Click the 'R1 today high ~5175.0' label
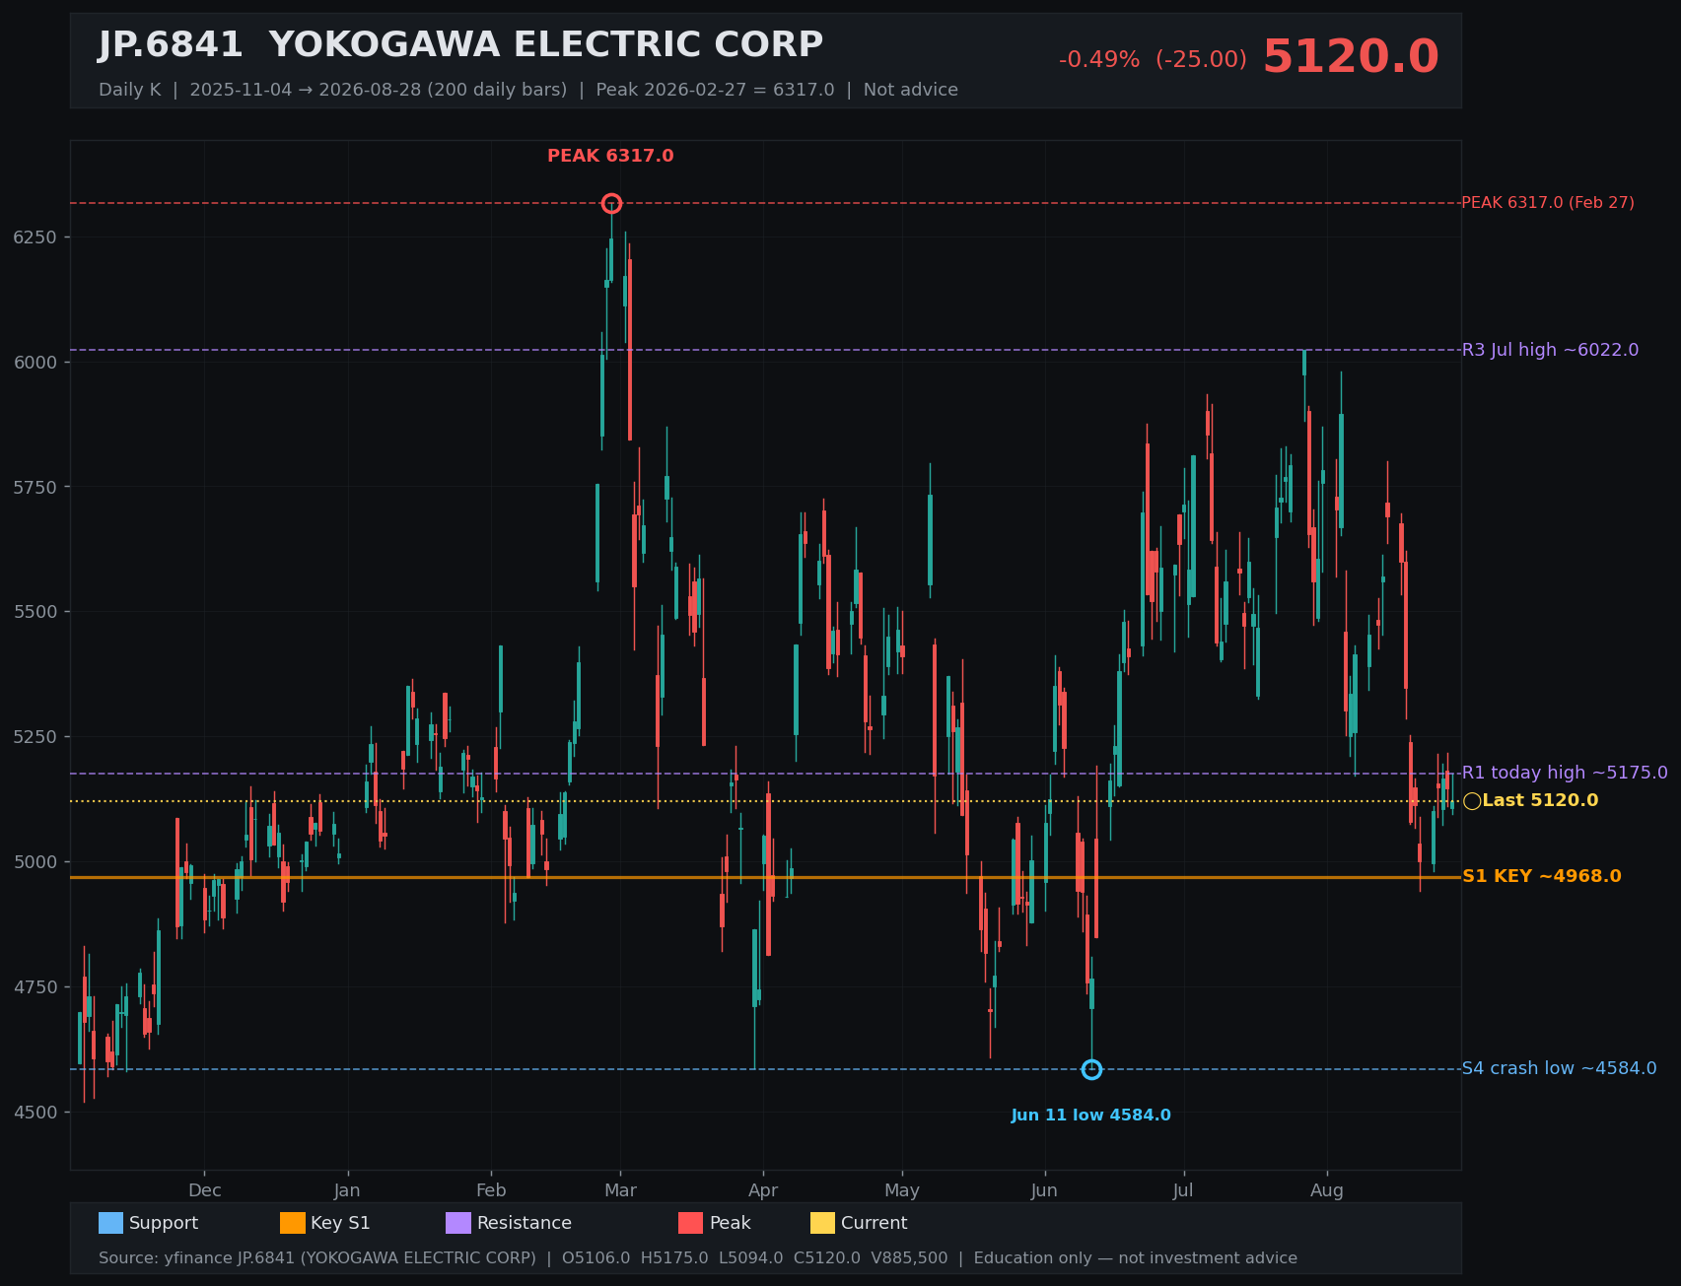This screenshot has width=1681, height=1286. click(1565, 773)
